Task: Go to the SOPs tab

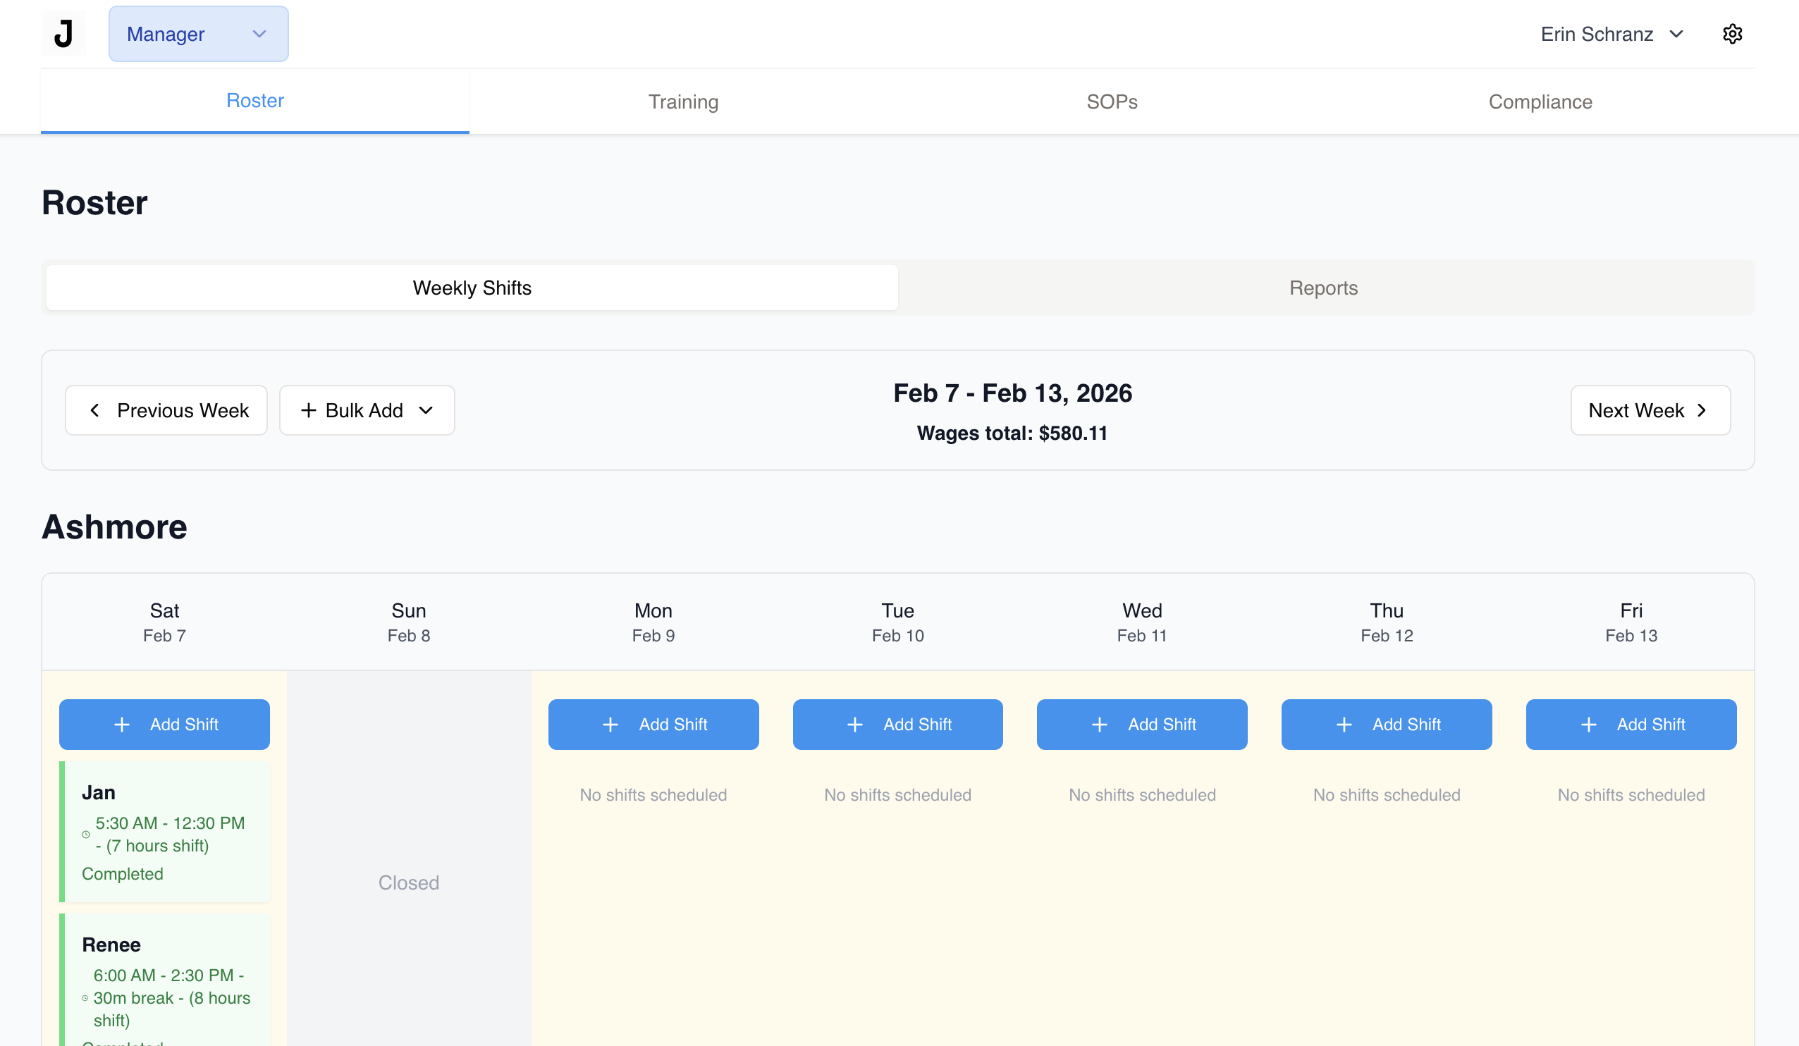Action: click(x=1112, y=101)
